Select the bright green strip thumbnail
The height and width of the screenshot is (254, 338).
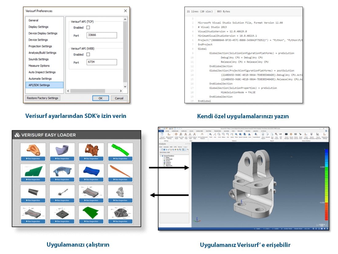pyautogui.click(x=120, y=150)
